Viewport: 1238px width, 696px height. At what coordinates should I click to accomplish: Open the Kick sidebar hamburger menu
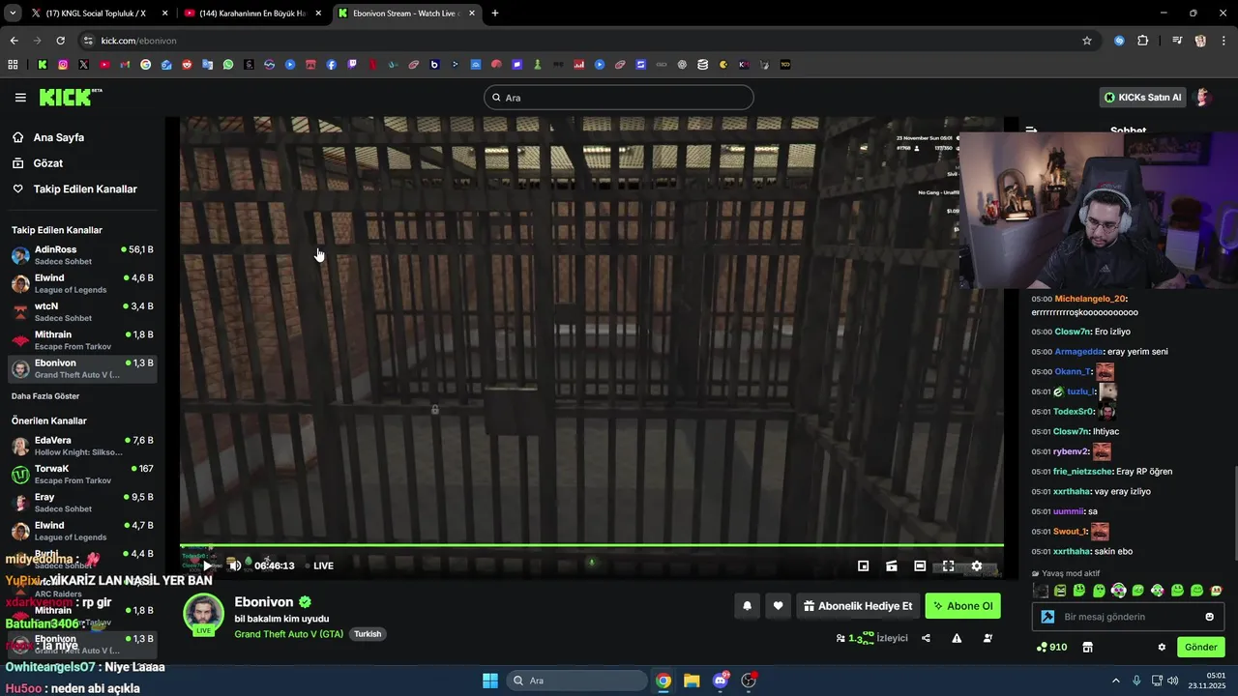(x=20, y=98)
